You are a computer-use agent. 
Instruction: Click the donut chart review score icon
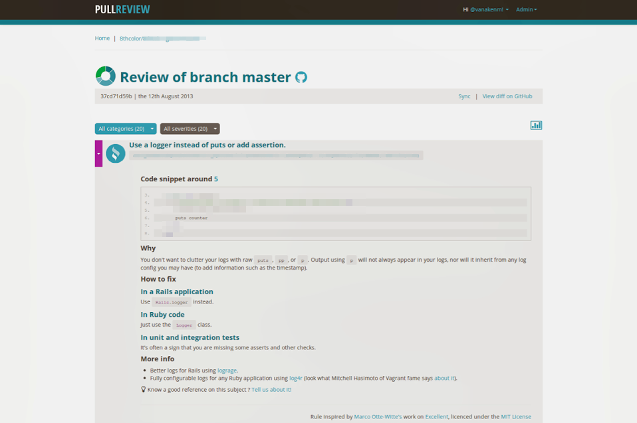(106, 76)
